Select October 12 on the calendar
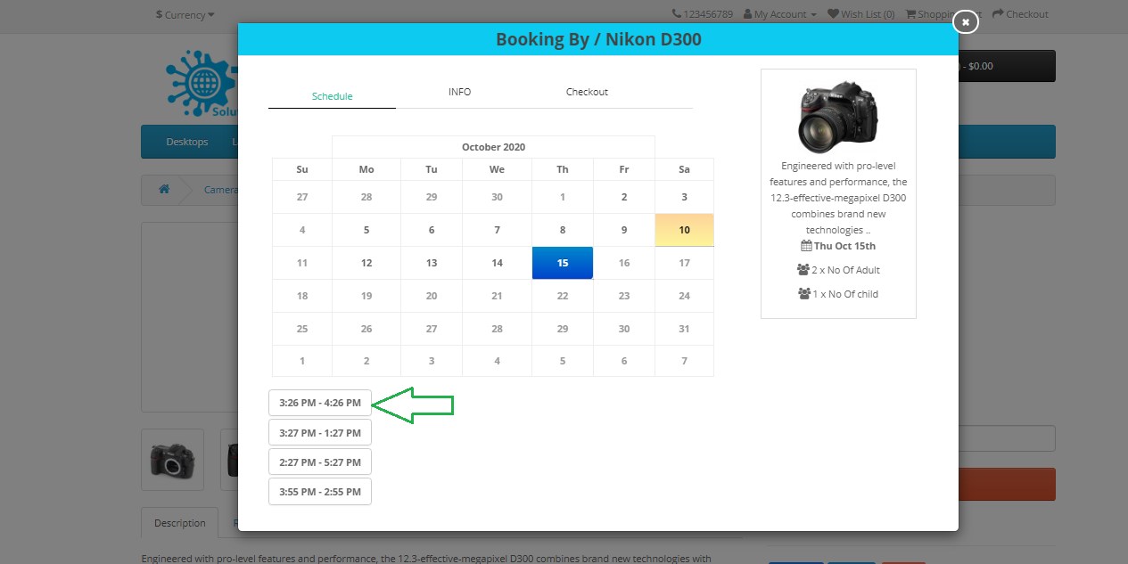This screenshot has width=1128, height=564. [x=366, y=263]
